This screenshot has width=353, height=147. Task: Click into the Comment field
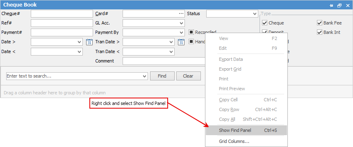pyautogui.click(x=164, y=61)
